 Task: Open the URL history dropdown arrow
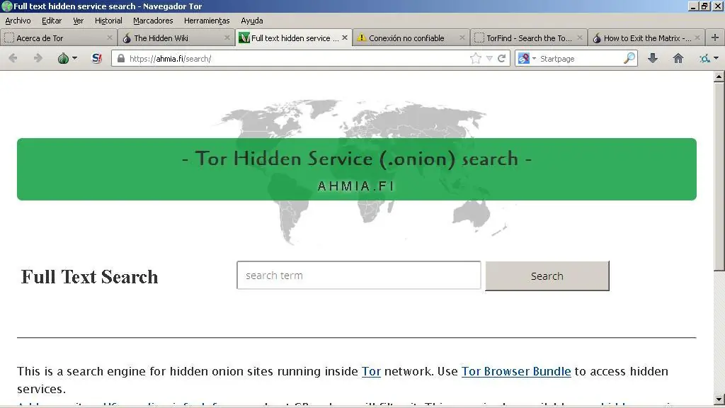(x=489, y=59)
